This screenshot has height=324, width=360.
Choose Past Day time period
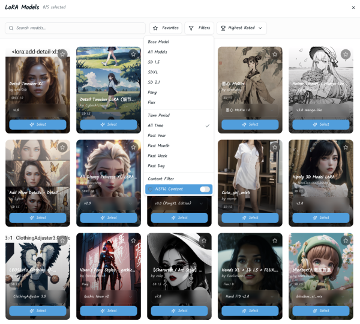click(179, 166)
